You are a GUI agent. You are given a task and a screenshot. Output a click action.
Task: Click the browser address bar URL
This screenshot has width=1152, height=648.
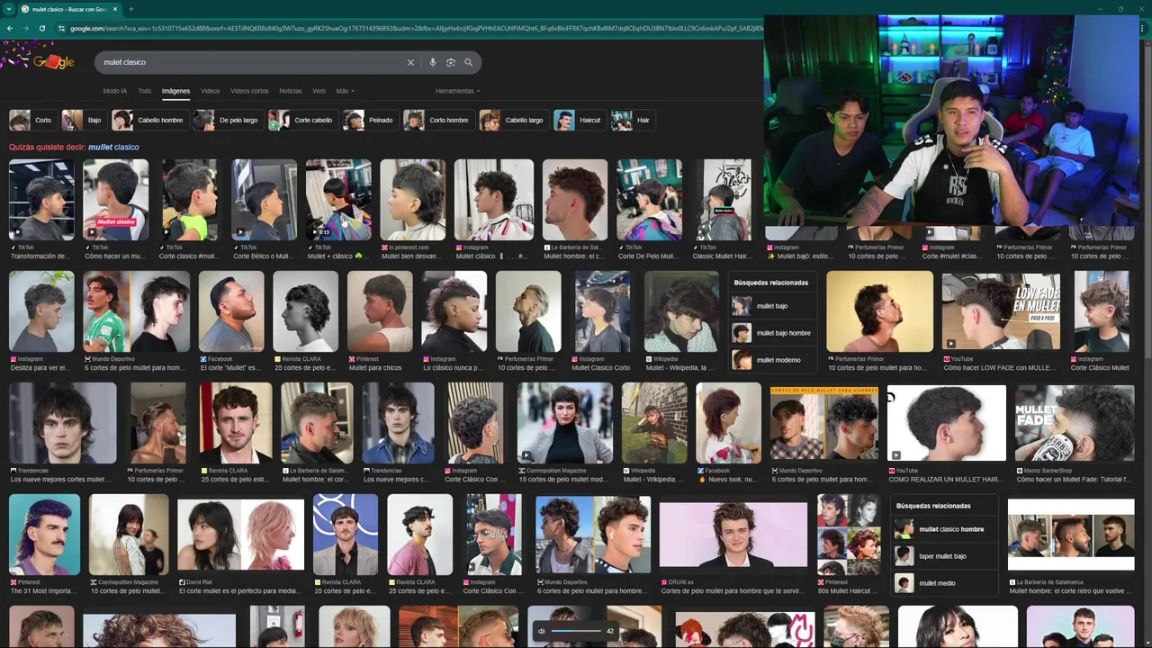click(414, 28)
